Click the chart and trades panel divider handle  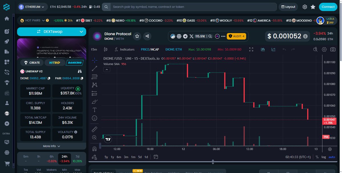[213, 162]
